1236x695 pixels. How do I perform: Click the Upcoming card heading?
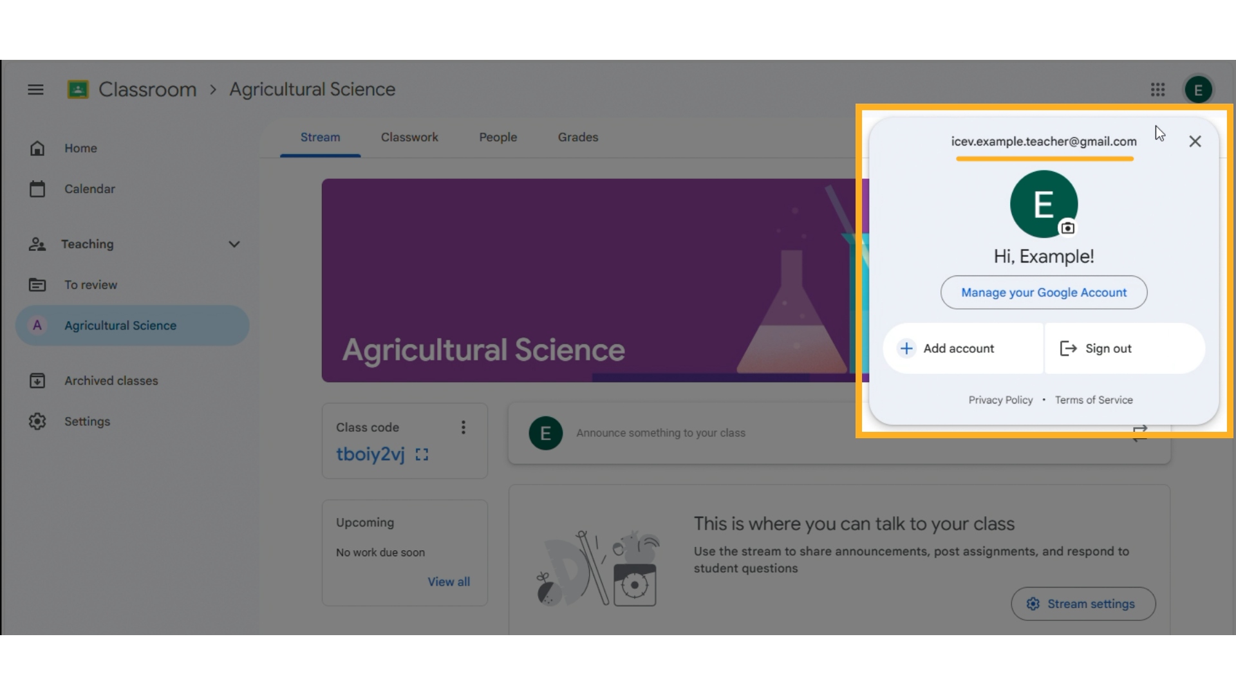tap(364, 523)
